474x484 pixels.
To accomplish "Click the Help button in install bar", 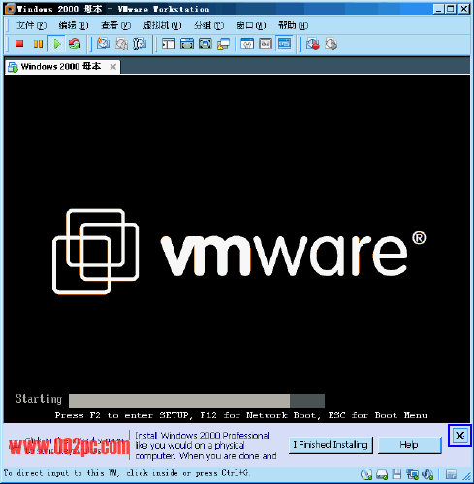I will pos(409,445).
